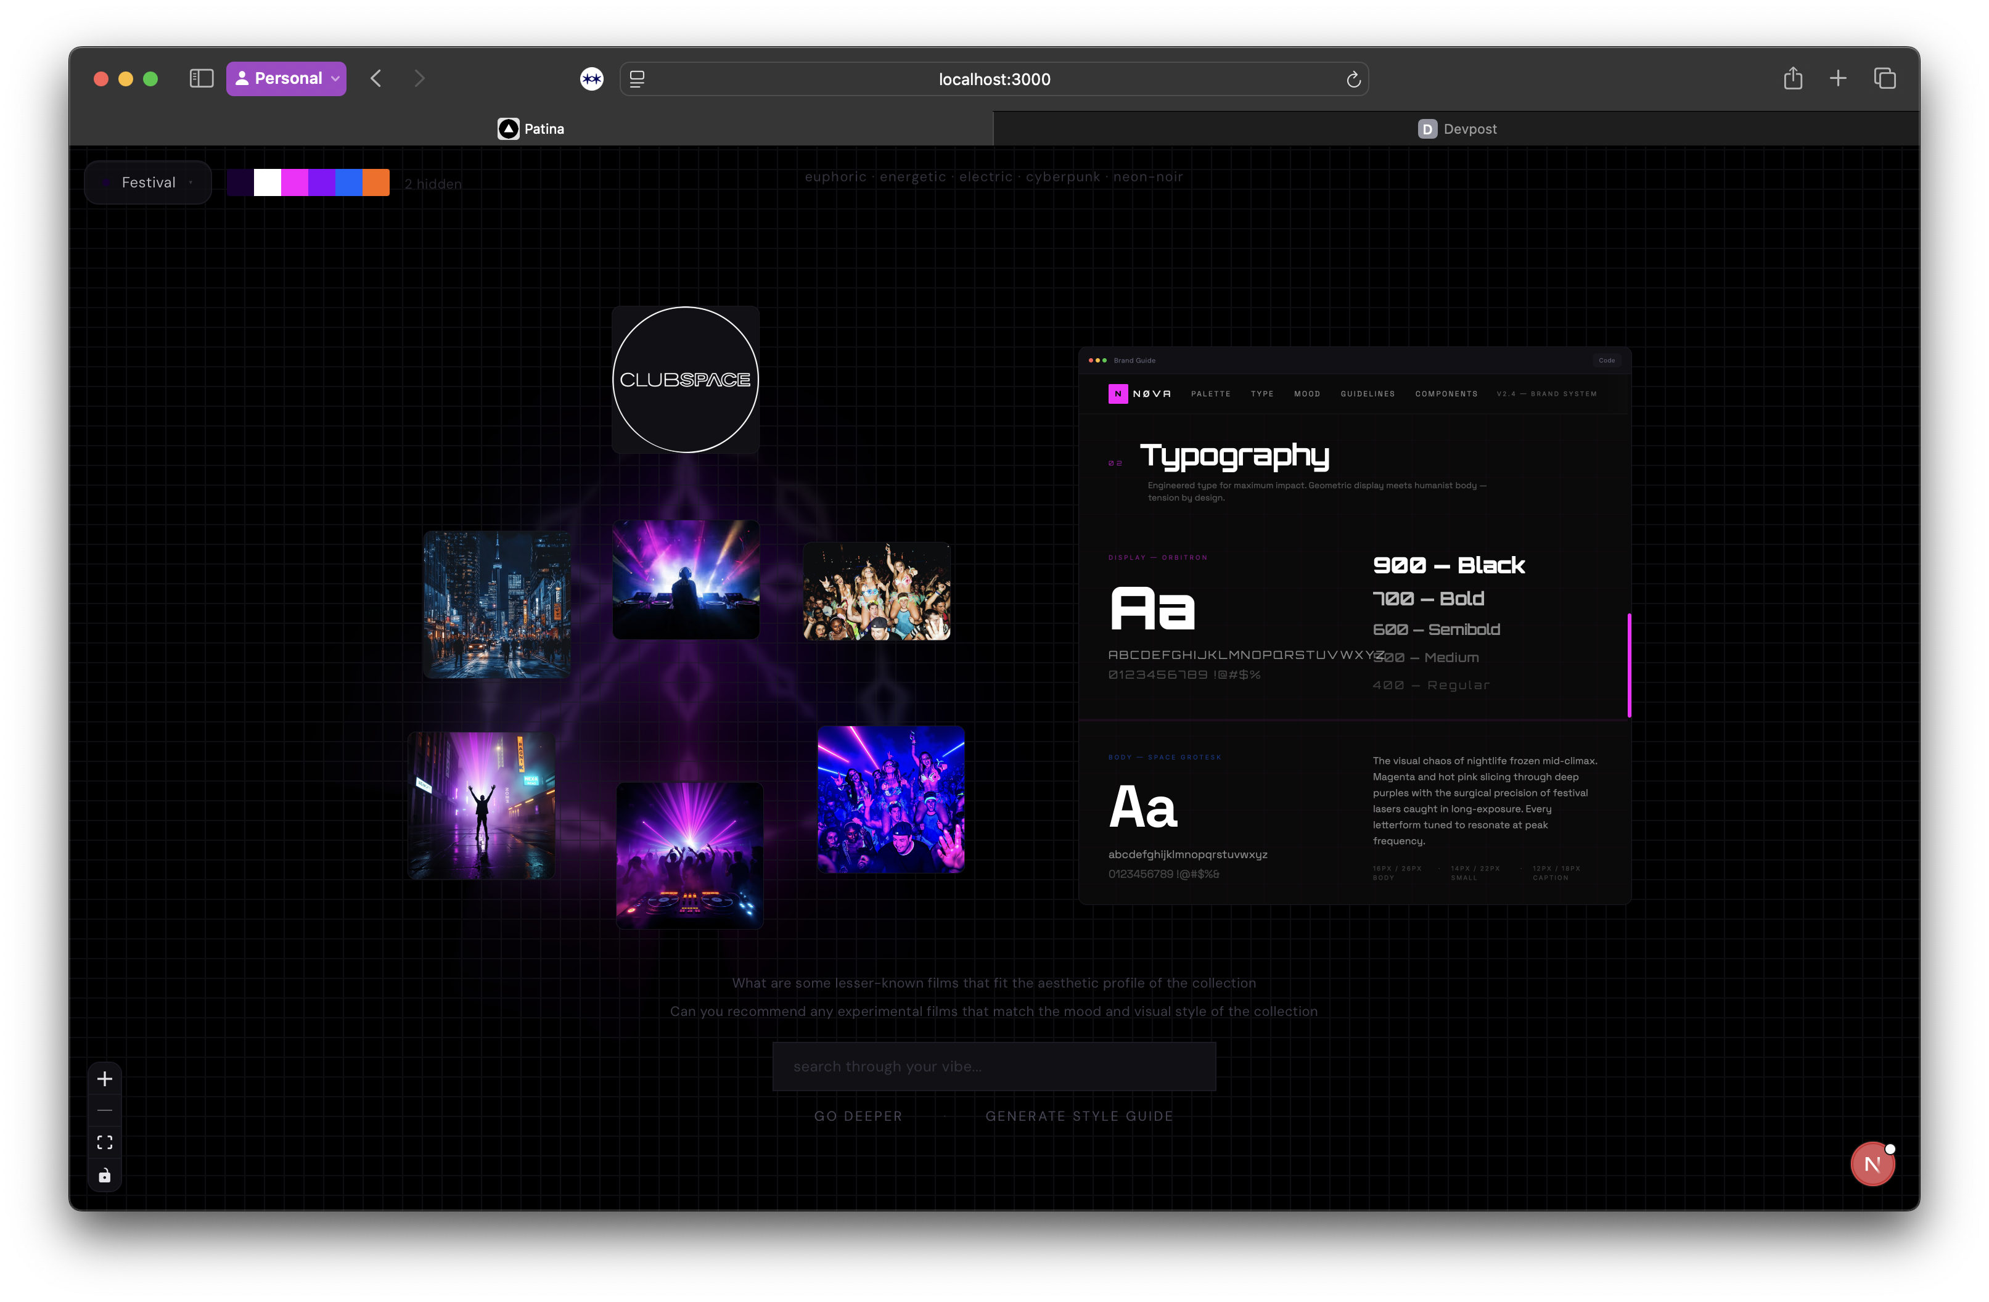Image resolution: width=1989 pixels, height=1302 pixels.
Task: Click the Go Deeper button
Action: 858,1116
